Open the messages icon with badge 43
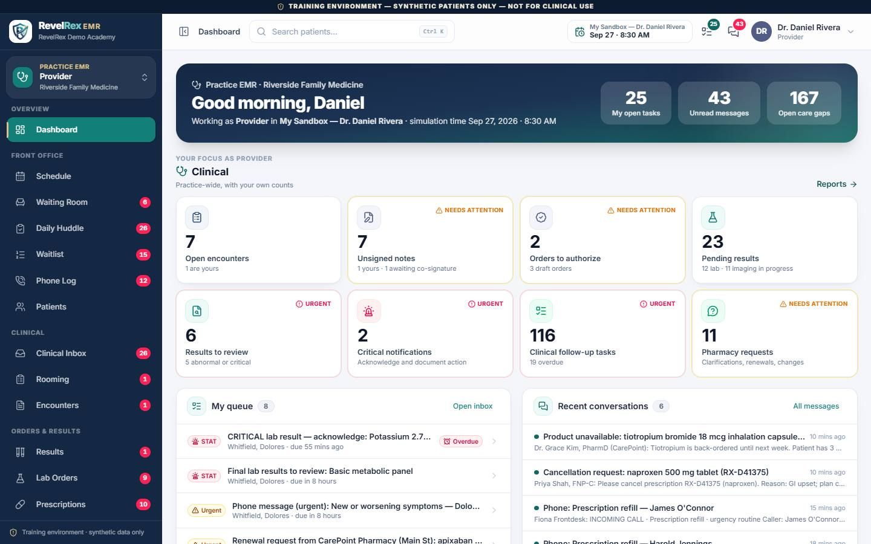This screenshot has width=871, height=544. point(733,31)
